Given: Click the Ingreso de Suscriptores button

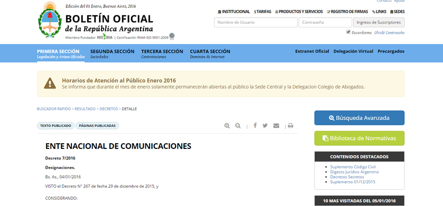Looking at the screenshot, I should click(x=379, y=22).
